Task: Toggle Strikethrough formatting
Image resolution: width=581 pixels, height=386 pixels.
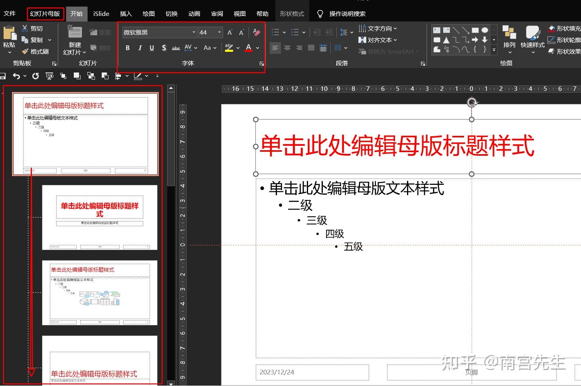Action: (176, 48)
